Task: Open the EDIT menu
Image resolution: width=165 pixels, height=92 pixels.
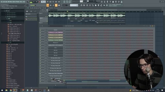Action: pyautogui.click(x=4, y=2)
